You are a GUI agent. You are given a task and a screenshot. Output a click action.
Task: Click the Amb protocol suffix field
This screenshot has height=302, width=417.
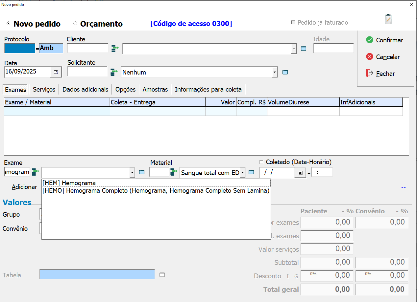click(51, 48)
